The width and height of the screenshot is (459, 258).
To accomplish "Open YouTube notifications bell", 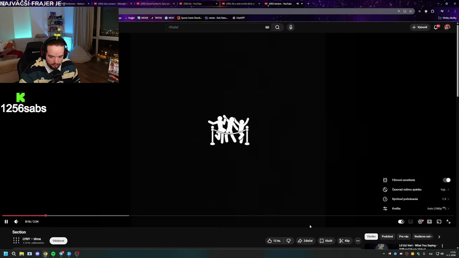I will (436, 27).
